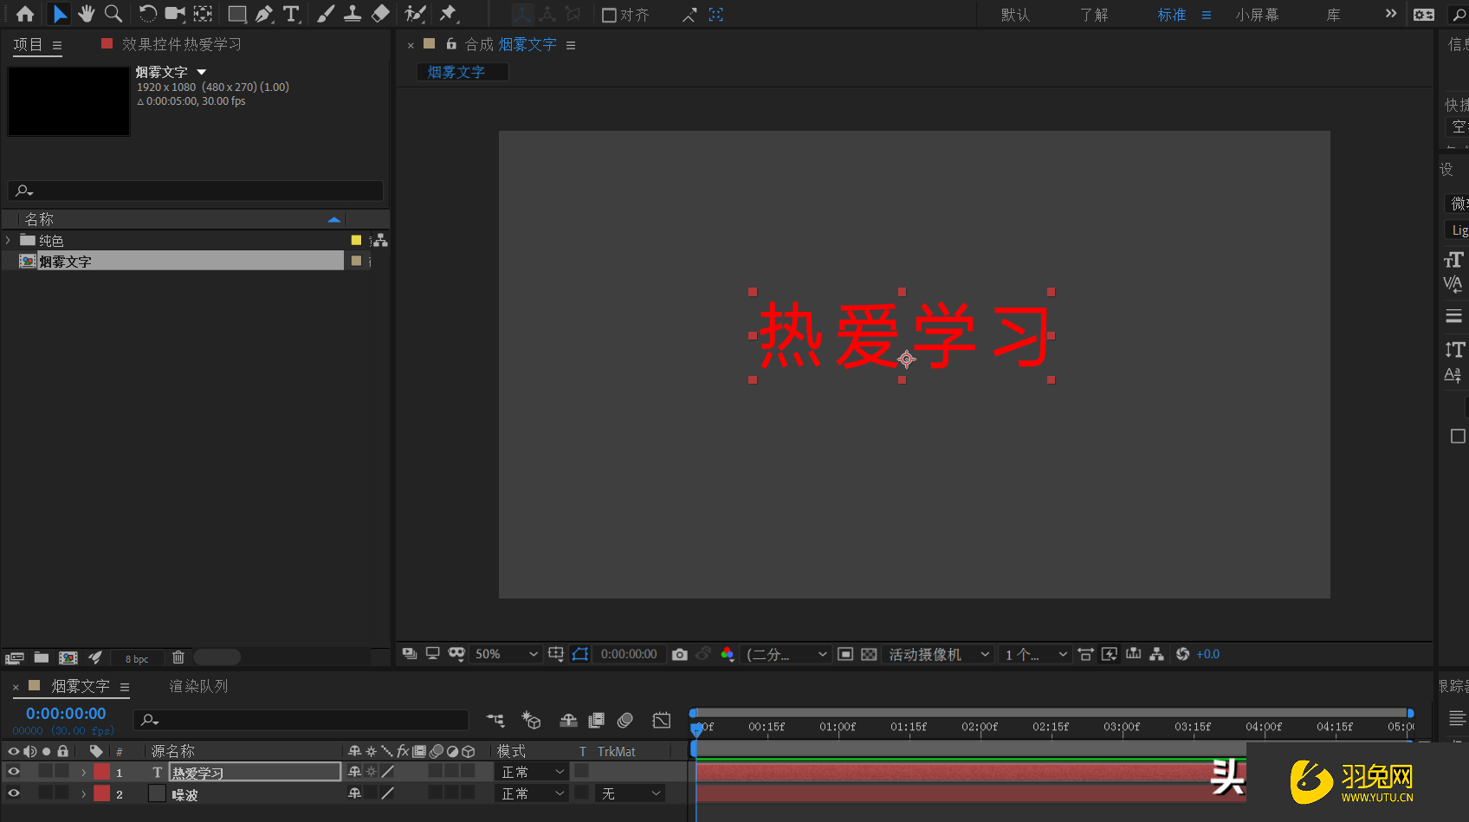Toggle draft 3D icon in timeline

(531, 720)
